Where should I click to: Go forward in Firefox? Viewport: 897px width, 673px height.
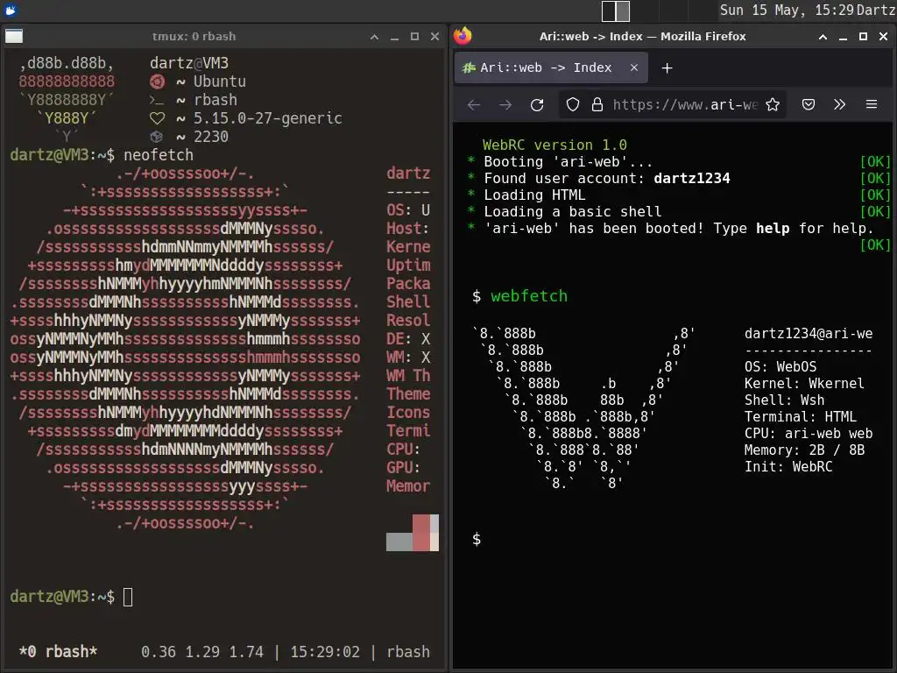click(x=505, y=105)
